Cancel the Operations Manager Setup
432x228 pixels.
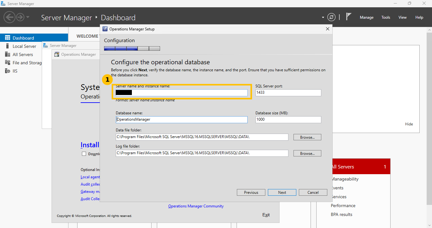coord(313,192)
